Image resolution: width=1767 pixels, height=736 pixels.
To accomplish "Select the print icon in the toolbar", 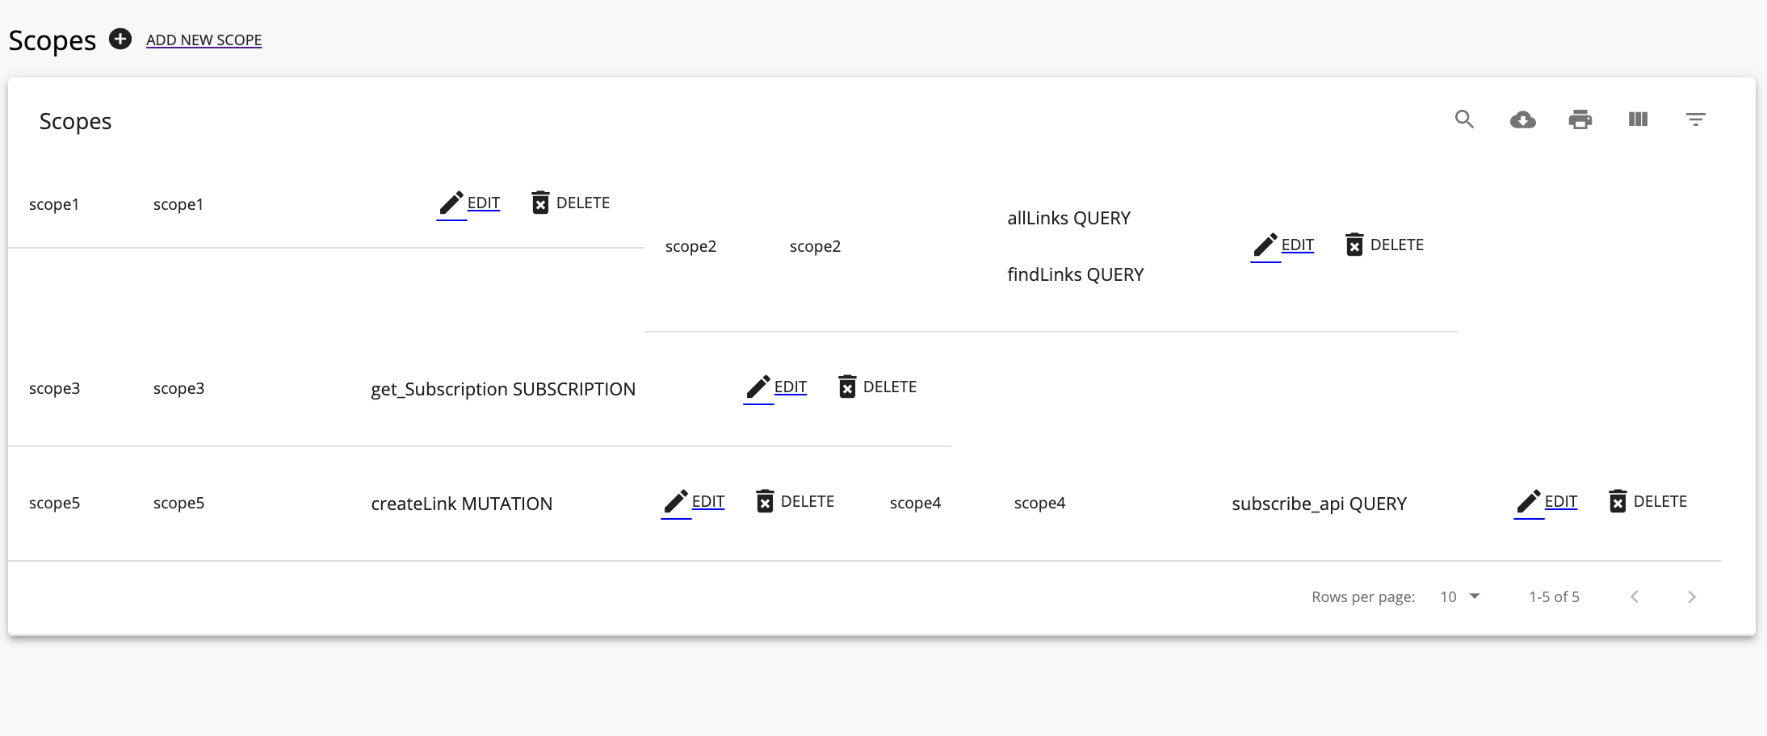I will (1580, 119).
